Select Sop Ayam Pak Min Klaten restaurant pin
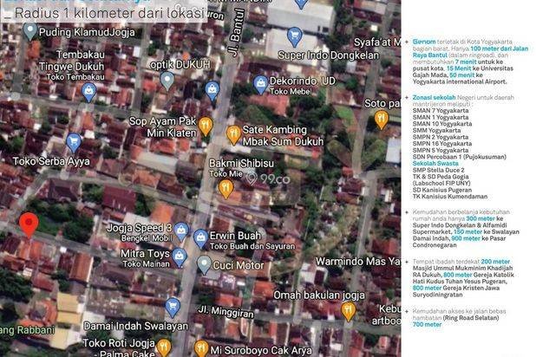536x357 pixels. (206, 126)
